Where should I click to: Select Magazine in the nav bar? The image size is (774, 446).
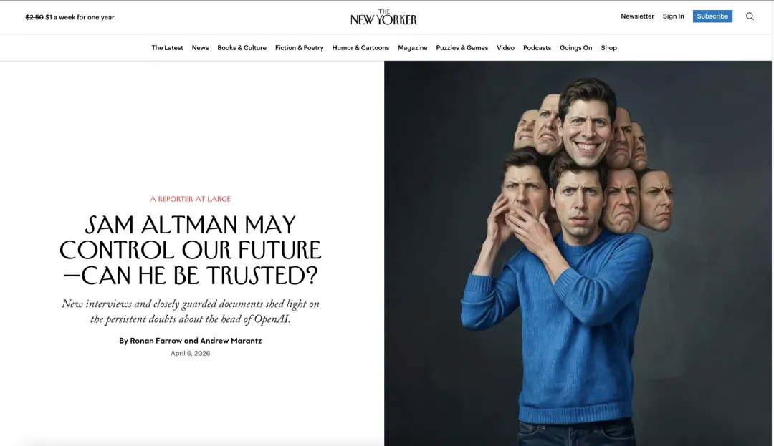pos(413,48)
